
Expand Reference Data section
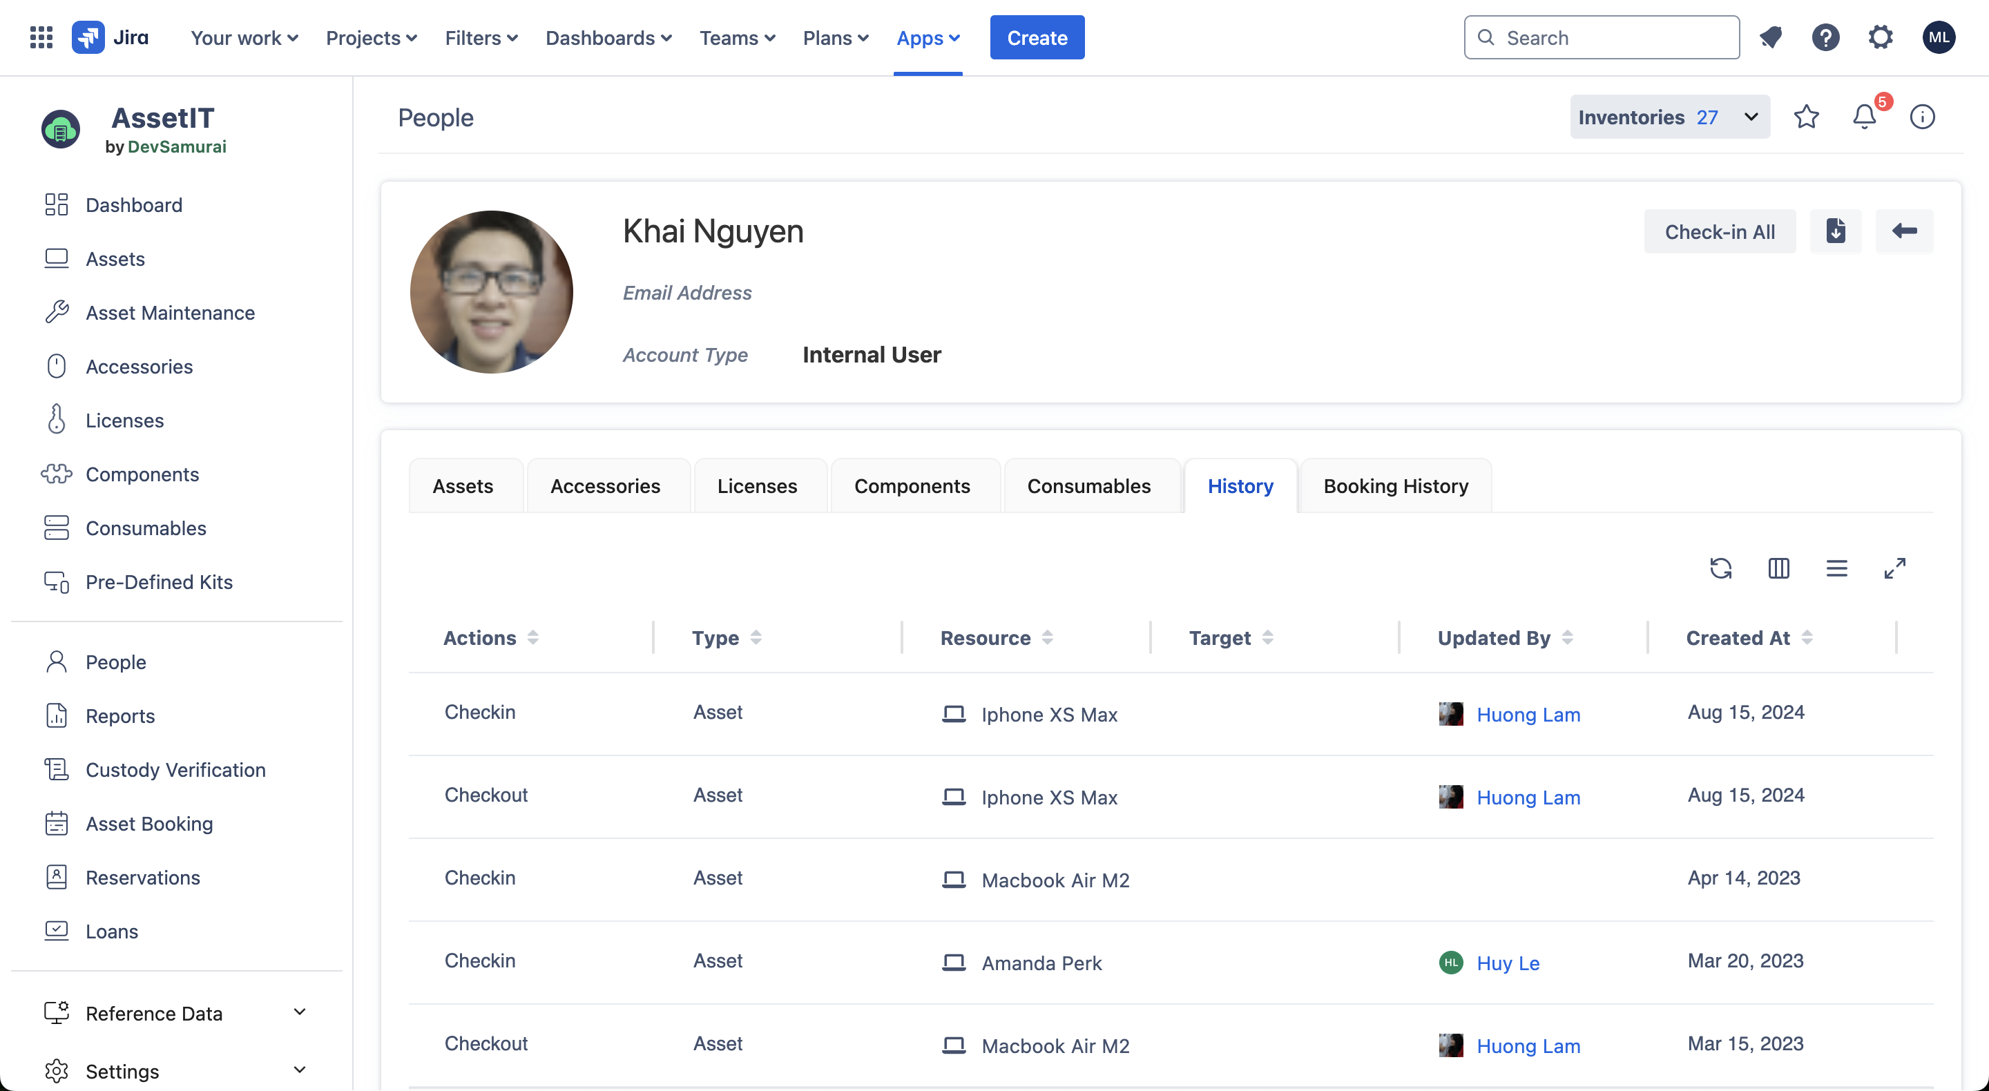pos(300,1012)
